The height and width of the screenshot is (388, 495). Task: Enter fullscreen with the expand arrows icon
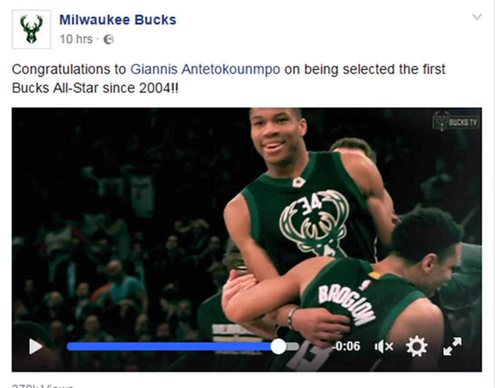[452, 346]
